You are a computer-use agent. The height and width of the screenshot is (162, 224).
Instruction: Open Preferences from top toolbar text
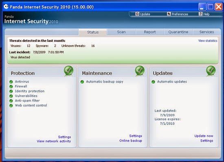180,14
